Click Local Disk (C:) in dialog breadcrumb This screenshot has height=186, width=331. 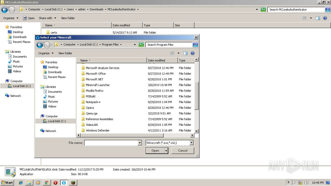click(x=89, y=44)
